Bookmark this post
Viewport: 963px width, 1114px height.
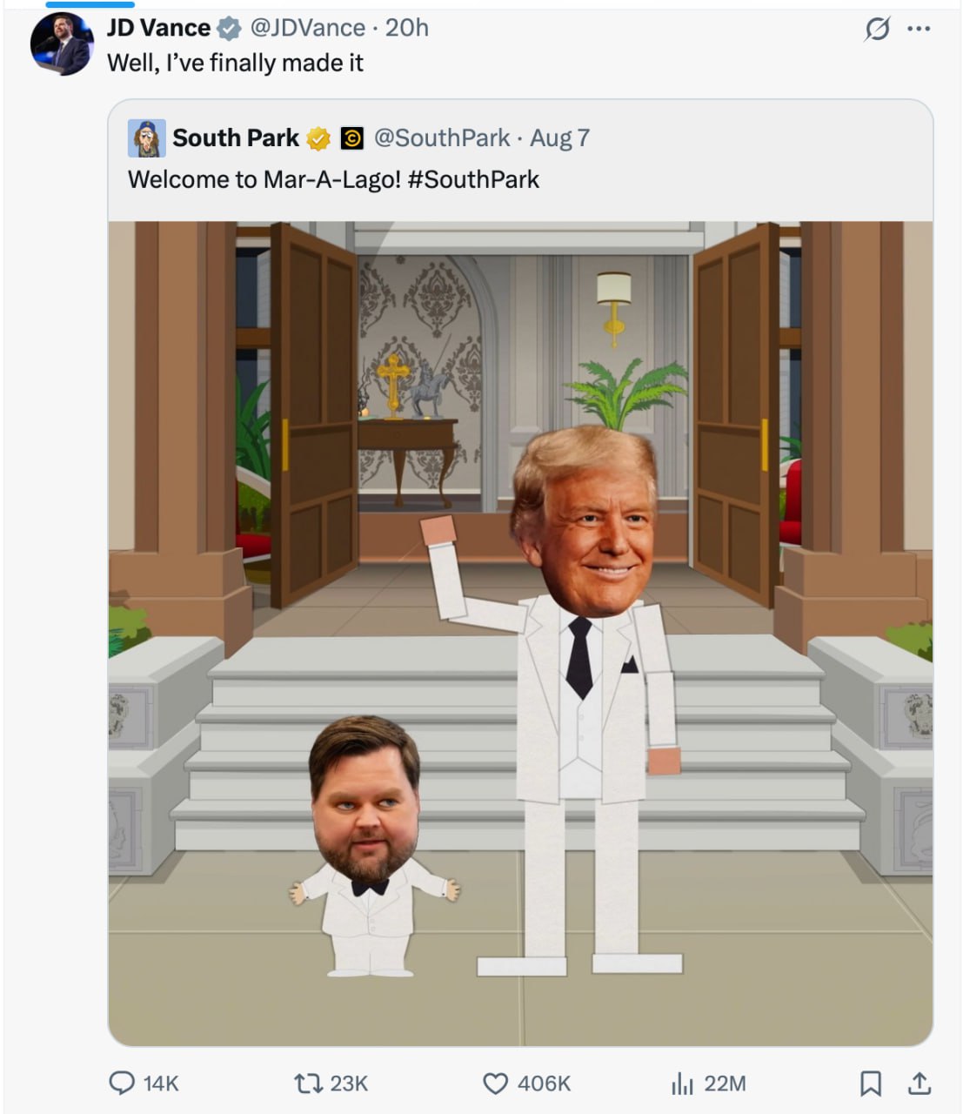pos(870,1084)
